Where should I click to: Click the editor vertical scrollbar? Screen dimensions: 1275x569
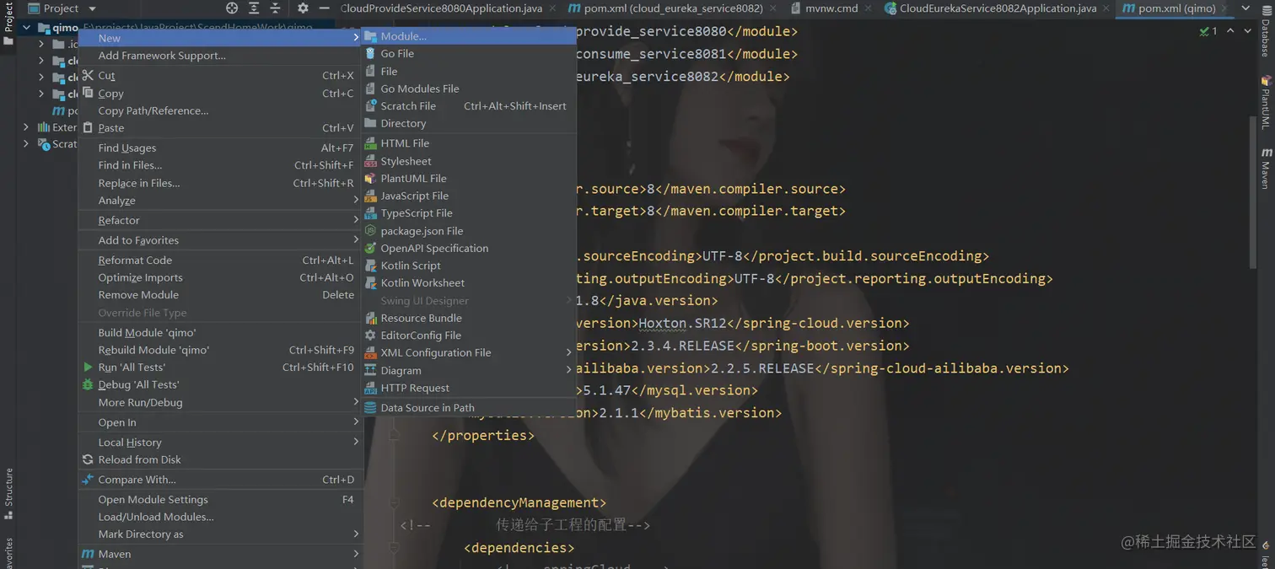[x=1253, y=194]
